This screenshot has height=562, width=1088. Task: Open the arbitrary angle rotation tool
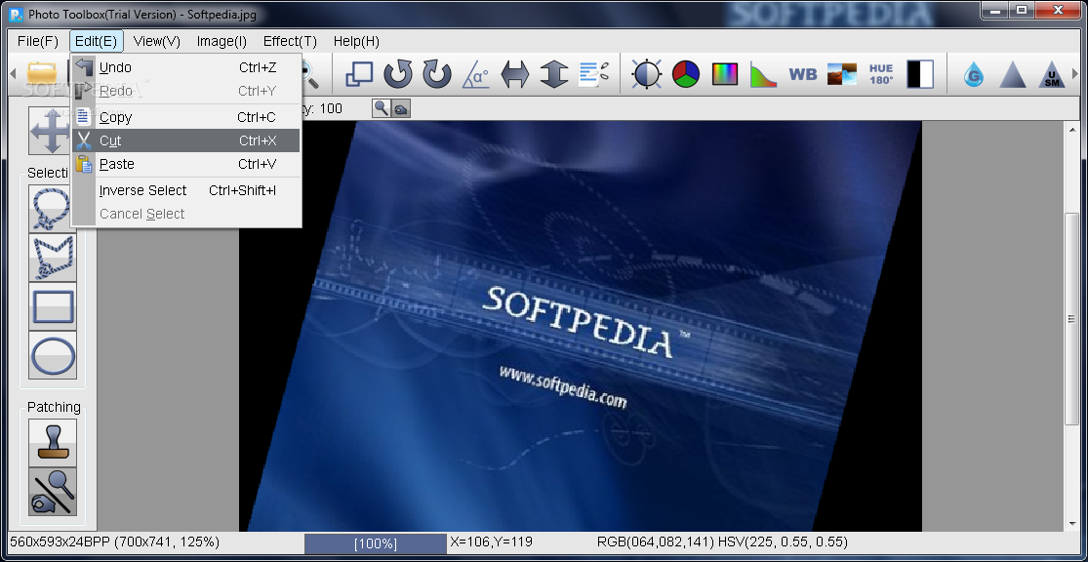[x=475, y=74]
